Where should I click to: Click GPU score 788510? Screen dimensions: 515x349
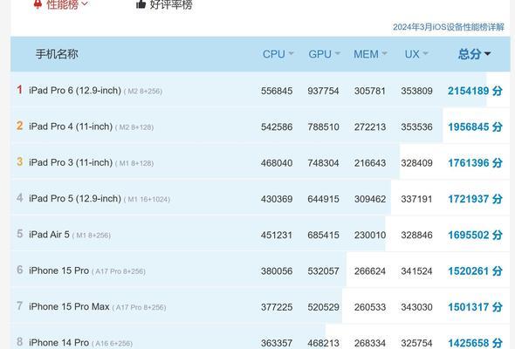click(323, 127)
